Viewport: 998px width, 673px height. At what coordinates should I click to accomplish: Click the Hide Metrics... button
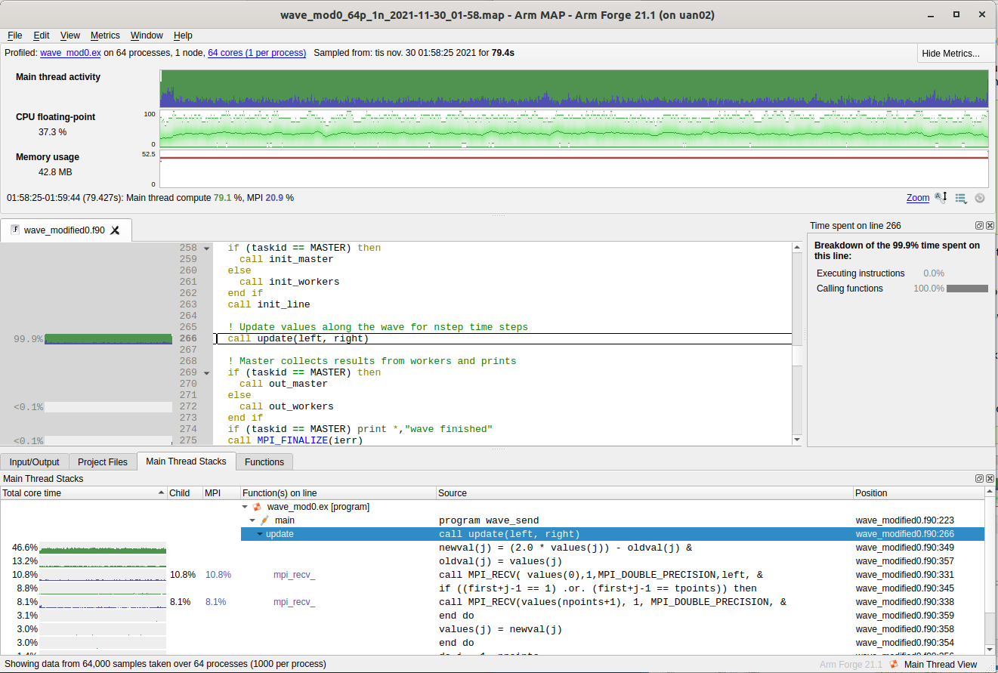coord(950,54)
